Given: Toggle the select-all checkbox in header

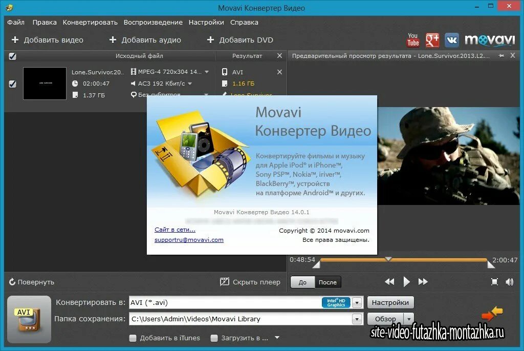Looking at the screenshot, I should pyautogui.click(x=12, y=56).
